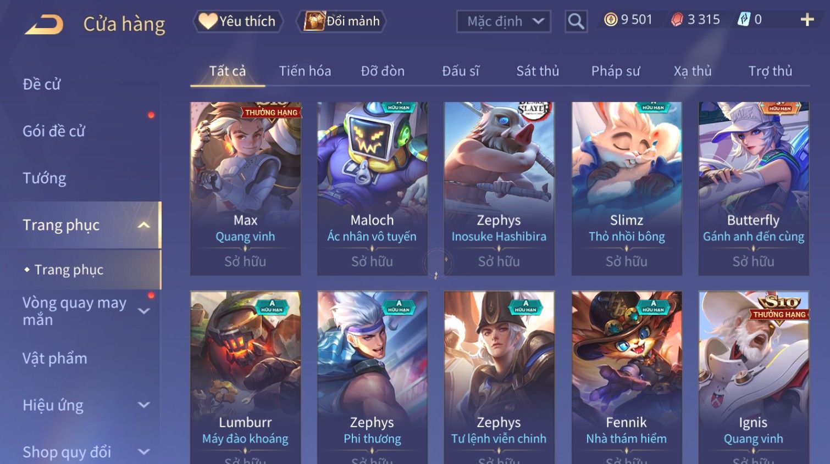This screenshot has width=830, height=464.
Task: Tap the plus icon to add currency
Action: [x=807, y=20]
